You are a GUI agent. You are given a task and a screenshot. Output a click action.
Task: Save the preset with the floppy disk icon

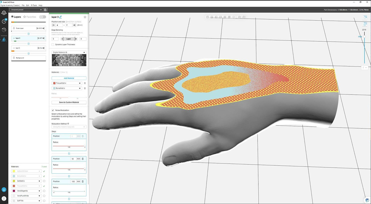45,10
